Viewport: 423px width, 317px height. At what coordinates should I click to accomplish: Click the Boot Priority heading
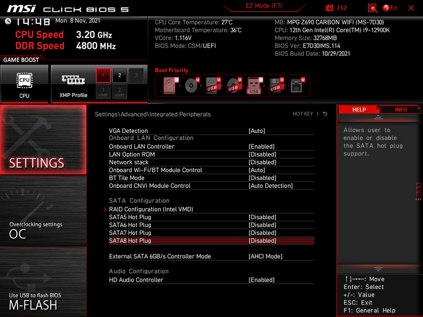[x=172, y=70]
